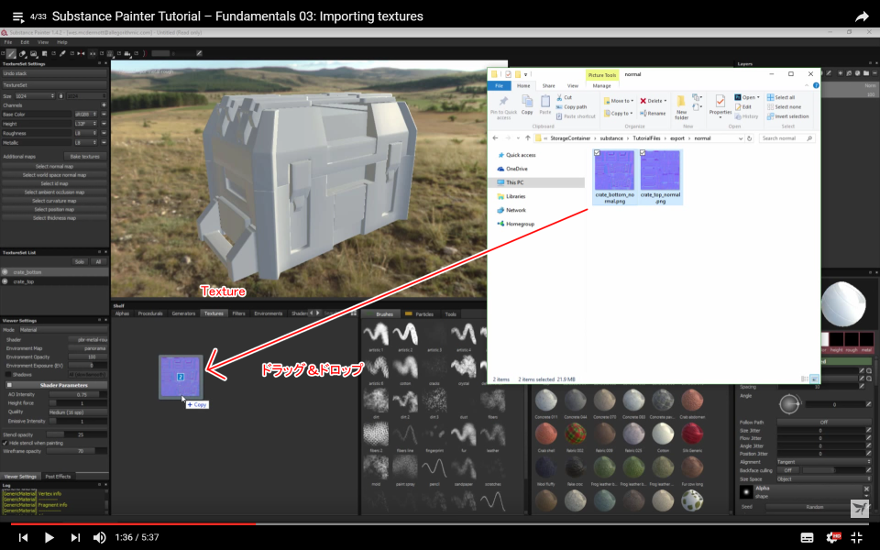Click the Cut icon in Explorer ribbon
The image size is (880, 550).
point(564,97)
